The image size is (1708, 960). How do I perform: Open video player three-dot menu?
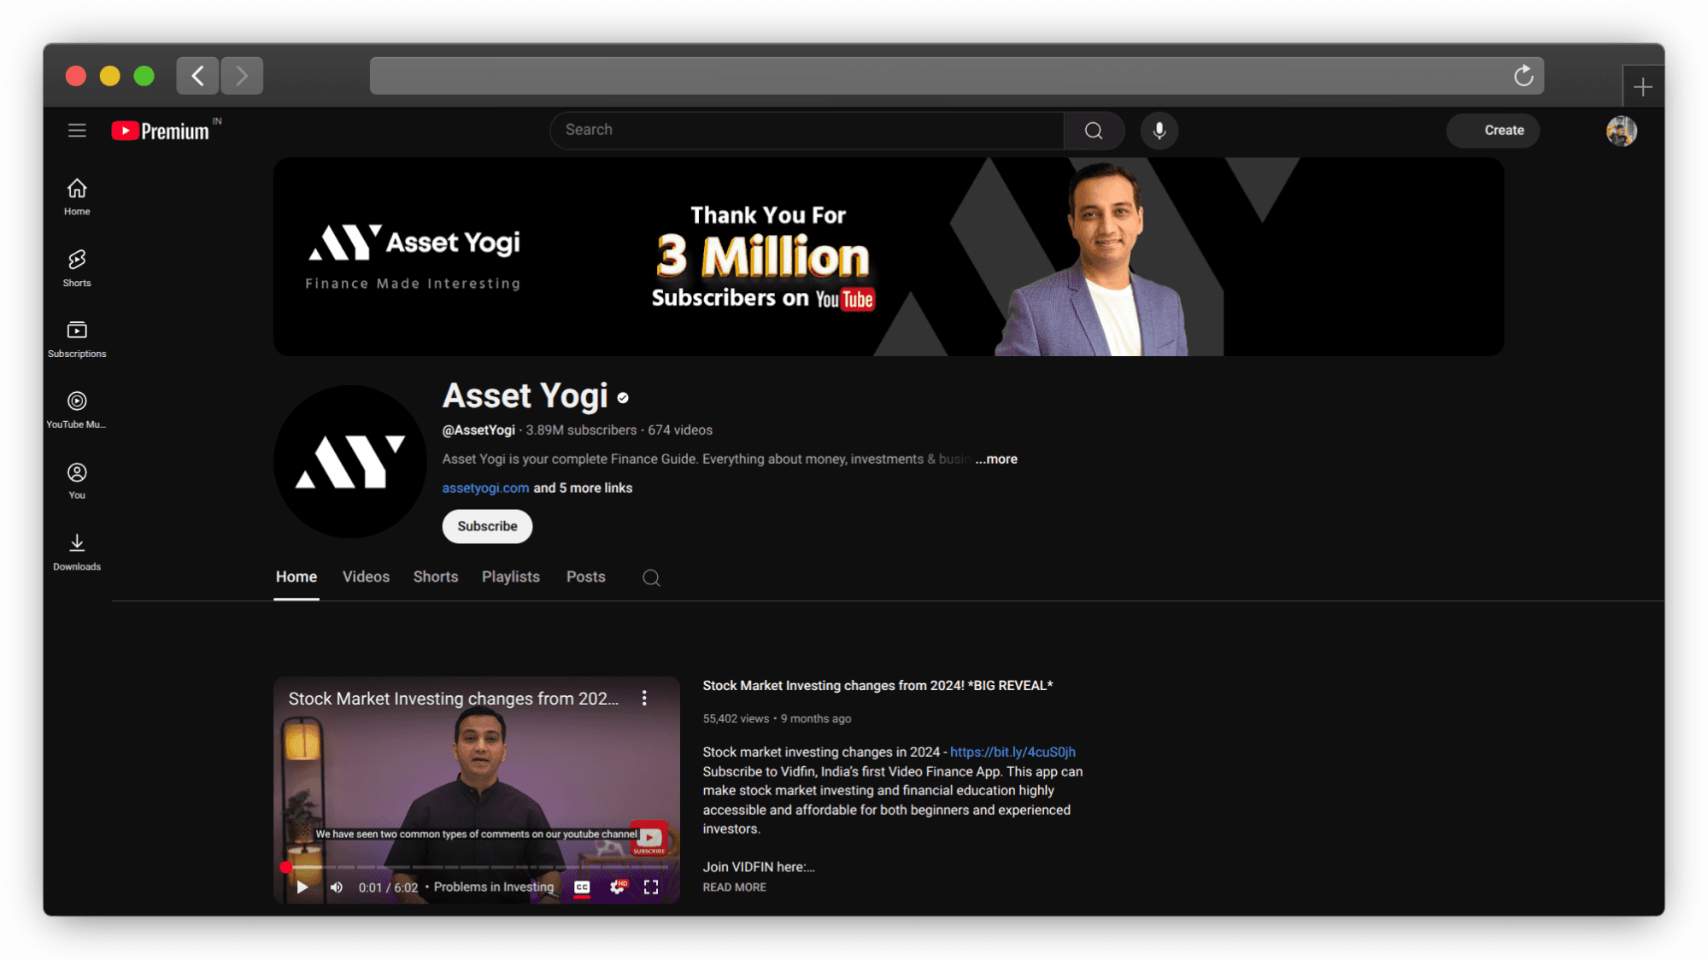pyautogui.click(x=644, y=699)
